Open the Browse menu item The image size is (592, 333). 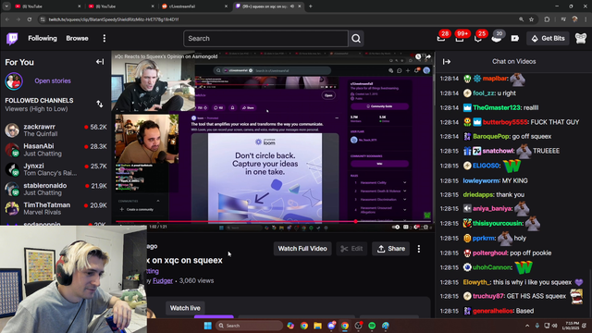(77, 38)
